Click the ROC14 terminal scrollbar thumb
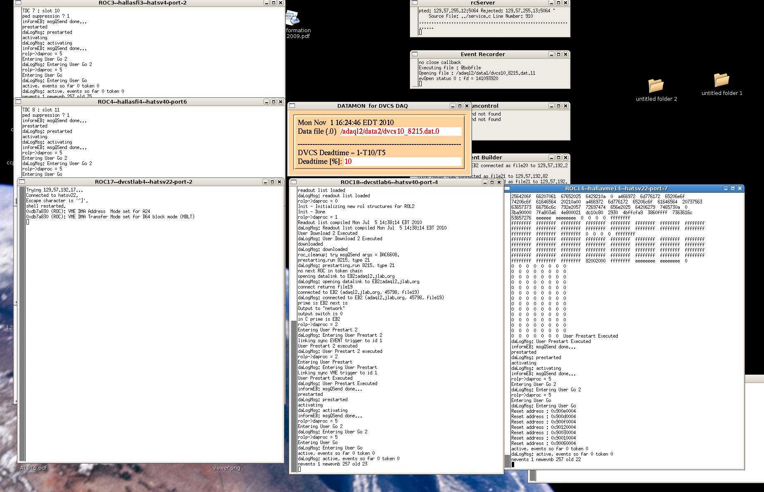The height and width of the screenshot is (492, 764). click(508, 461)
